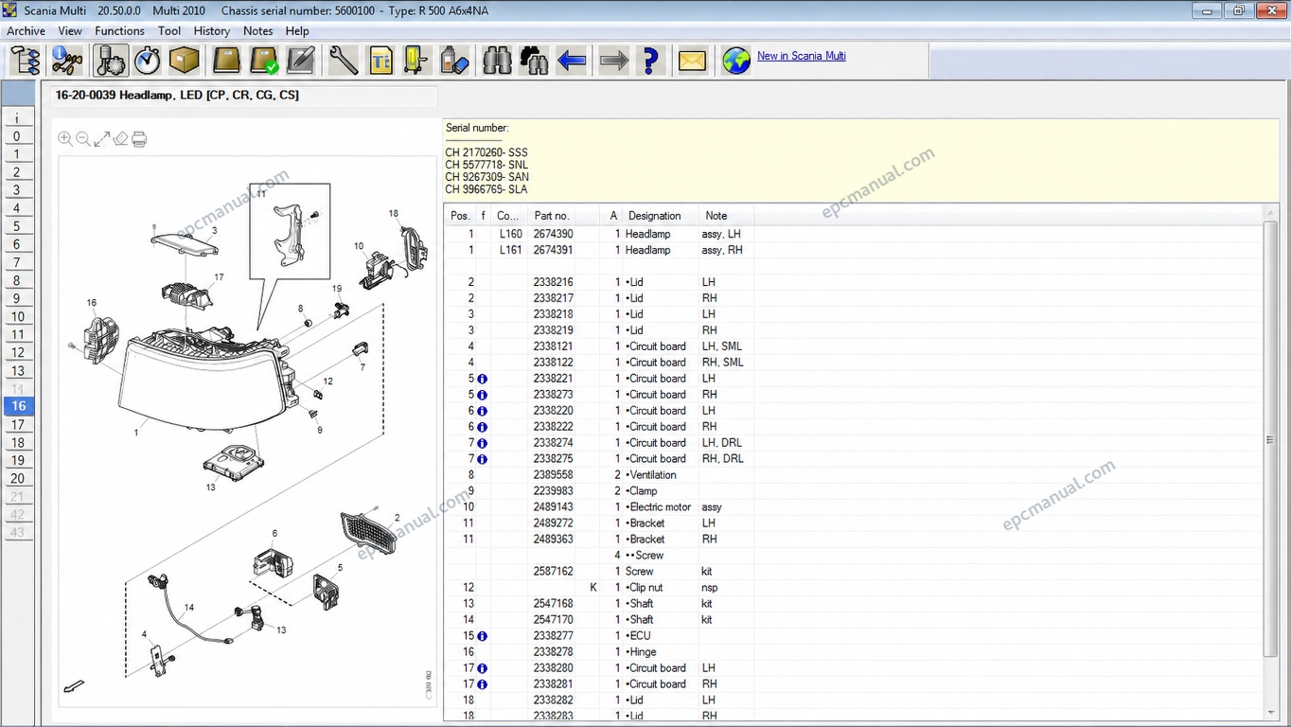Viewport: 1291px width, 727px height.
Task: Sort by the Pos. column header
Action: tap(460, 216)
